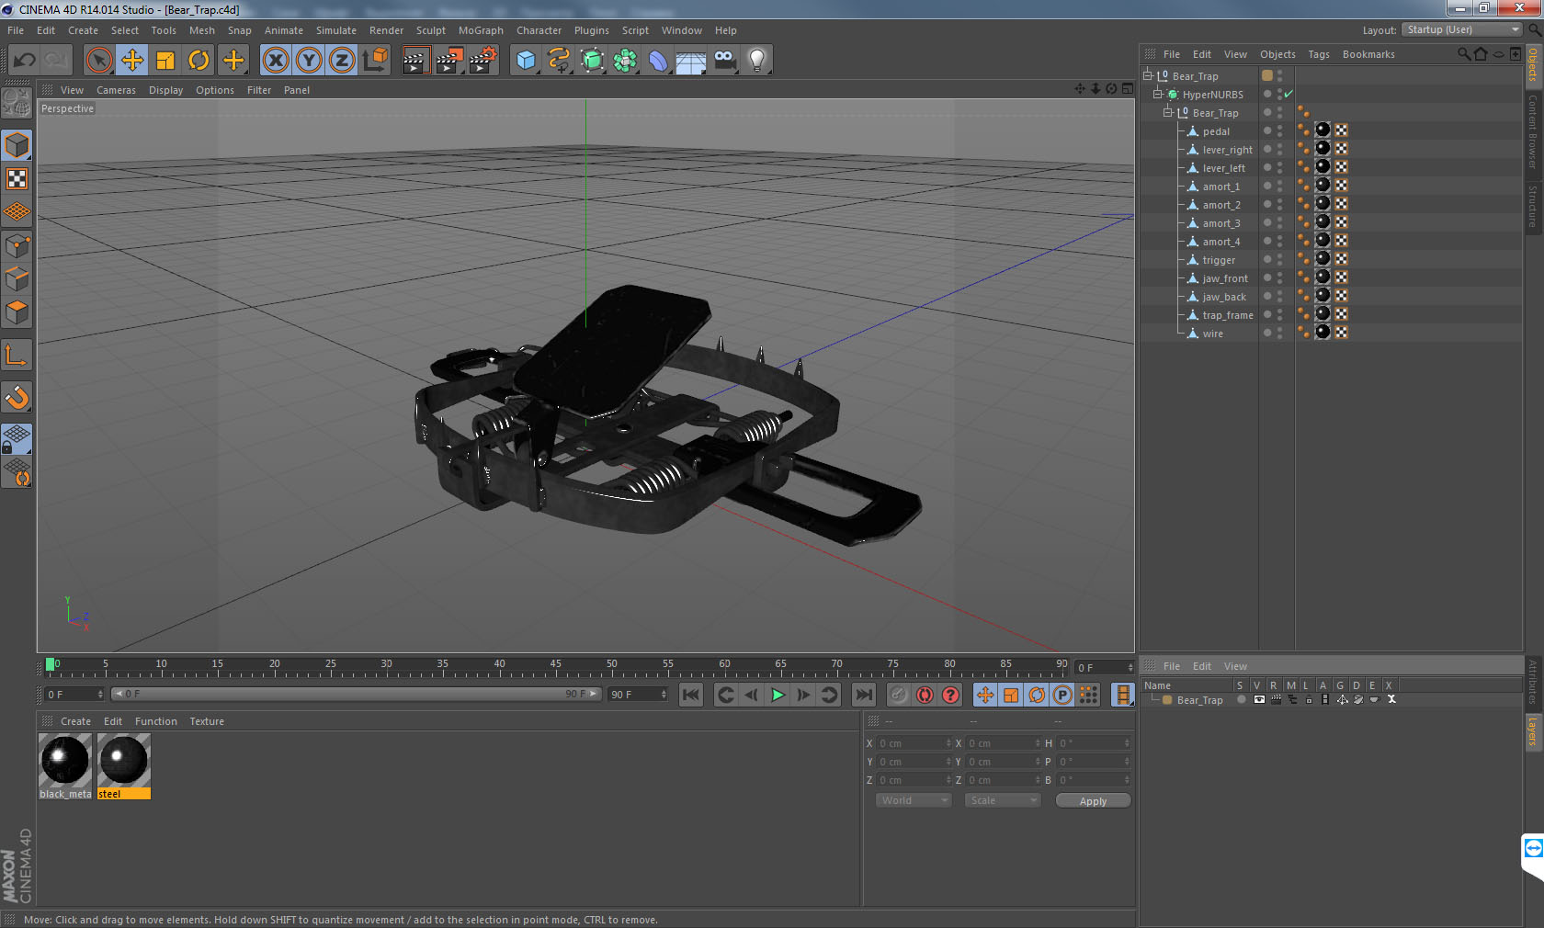
Task: Open spline pen tools icon
Action: 559,61
